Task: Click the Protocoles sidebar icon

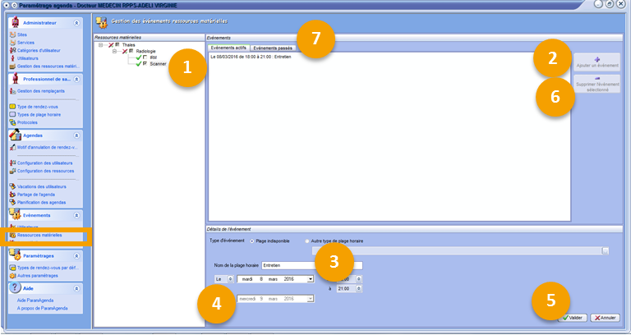Action: point(12,122)
